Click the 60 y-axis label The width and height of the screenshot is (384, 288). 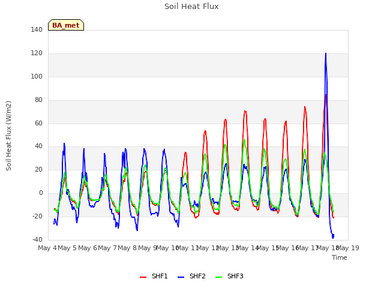click(38, 123)
